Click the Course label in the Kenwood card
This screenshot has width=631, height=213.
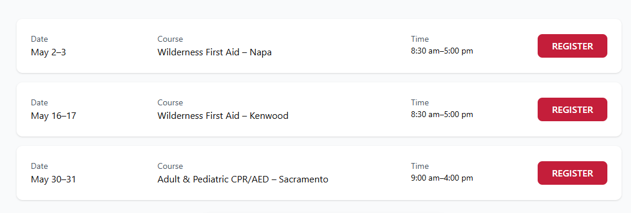click(170, 103)
